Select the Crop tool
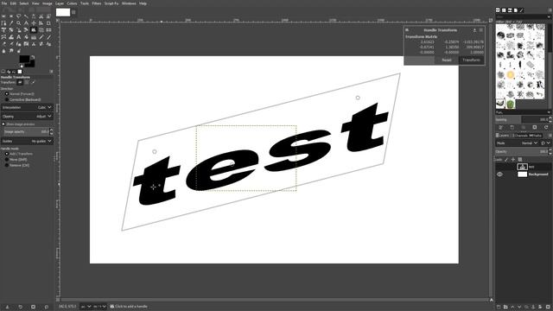This screenshot has width=553, height=311. (x=48, y=23)
